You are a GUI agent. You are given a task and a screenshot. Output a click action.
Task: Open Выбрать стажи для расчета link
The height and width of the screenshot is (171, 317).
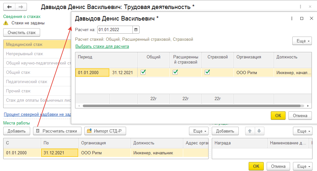click(x=102, y=47)
